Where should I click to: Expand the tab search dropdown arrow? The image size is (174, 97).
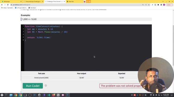click(x=163, y=2)
